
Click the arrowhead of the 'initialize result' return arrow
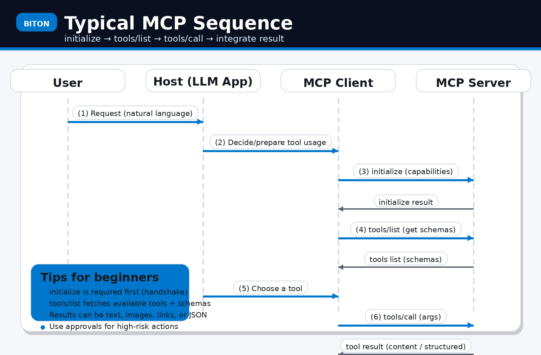341,209
